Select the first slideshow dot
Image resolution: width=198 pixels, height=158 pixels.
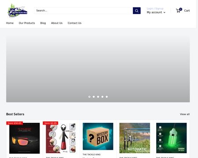[89, 97]
